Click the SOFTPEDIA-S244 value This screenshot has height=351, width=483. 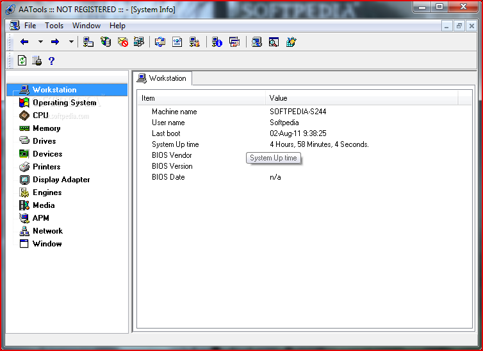[298, 112]
